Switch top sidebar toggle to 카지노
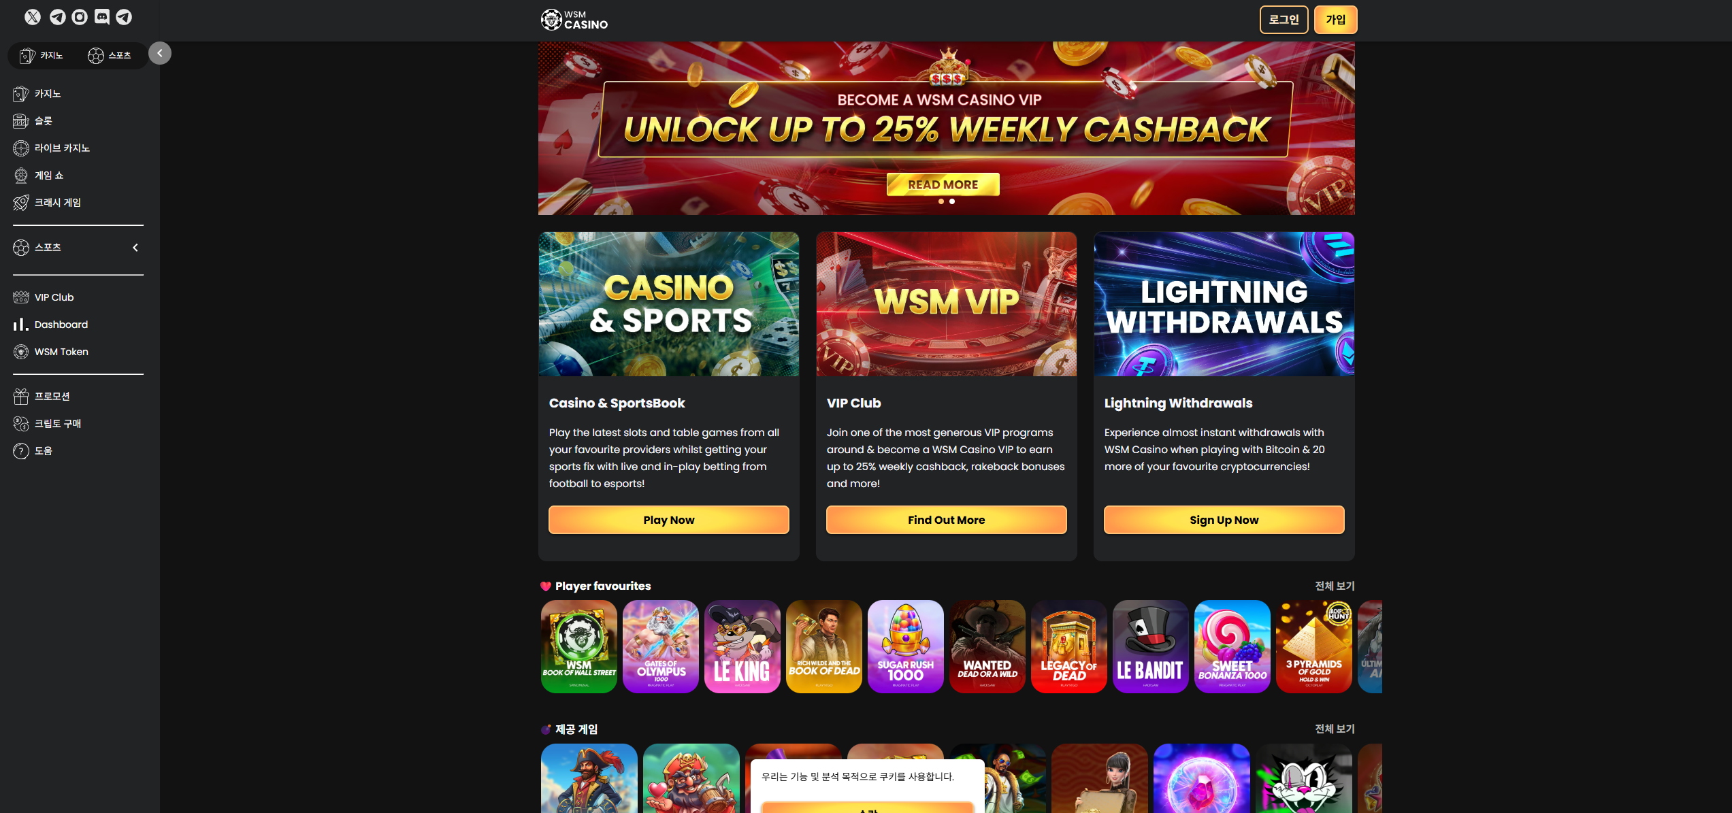1732x813 pixels. (x=42, y=55)
